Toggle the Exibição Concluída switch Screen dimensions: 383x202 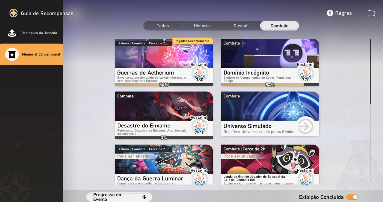pyautogui.click(x=352, y=197)
